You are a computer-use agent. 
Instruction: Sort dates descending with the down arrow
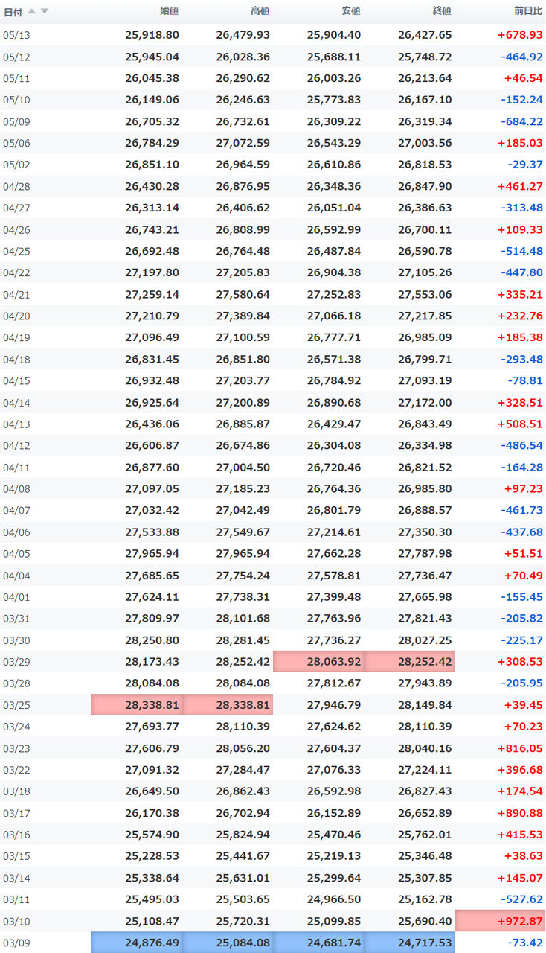[45, 11]
